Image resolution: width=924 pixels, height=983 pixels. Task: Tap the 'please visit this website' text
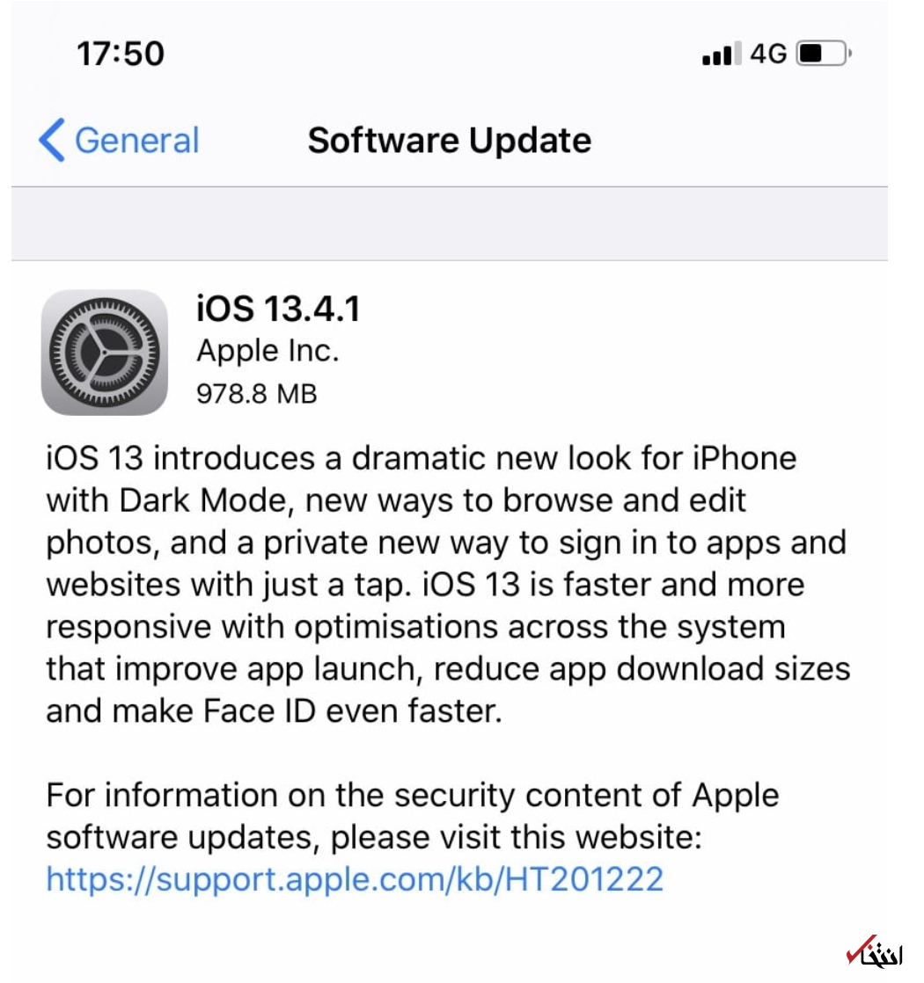point(517,838)
